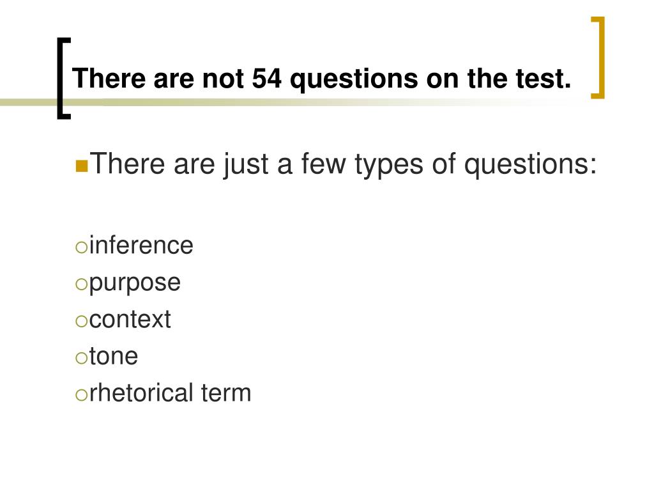Click the rhetorical term text
This screenshot has width=654, height=491.
click(170, 393)
